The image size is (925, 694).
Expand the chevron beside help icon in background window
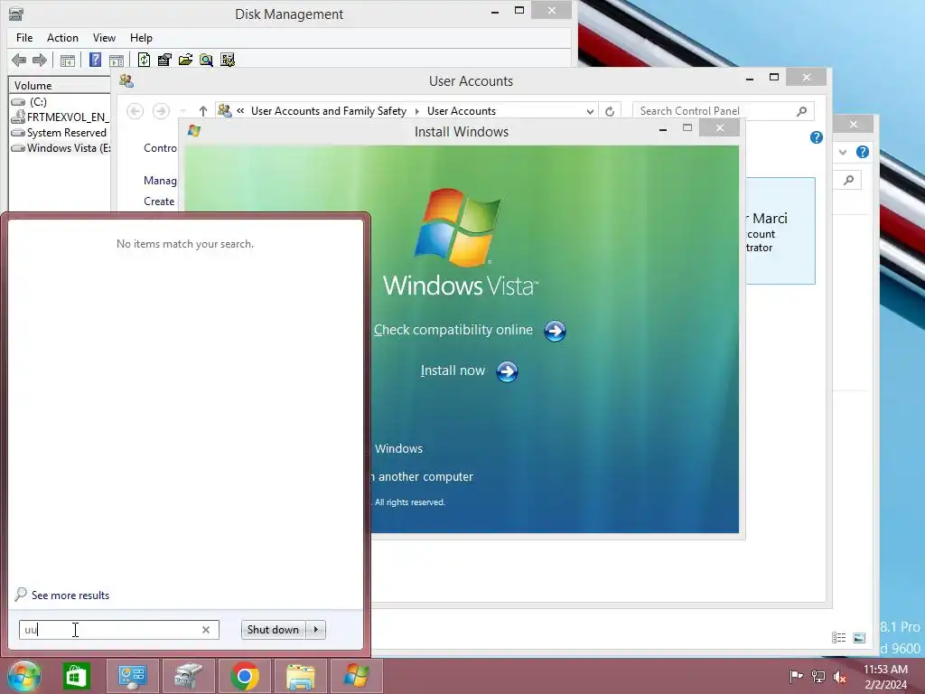(x=843, y=152)
